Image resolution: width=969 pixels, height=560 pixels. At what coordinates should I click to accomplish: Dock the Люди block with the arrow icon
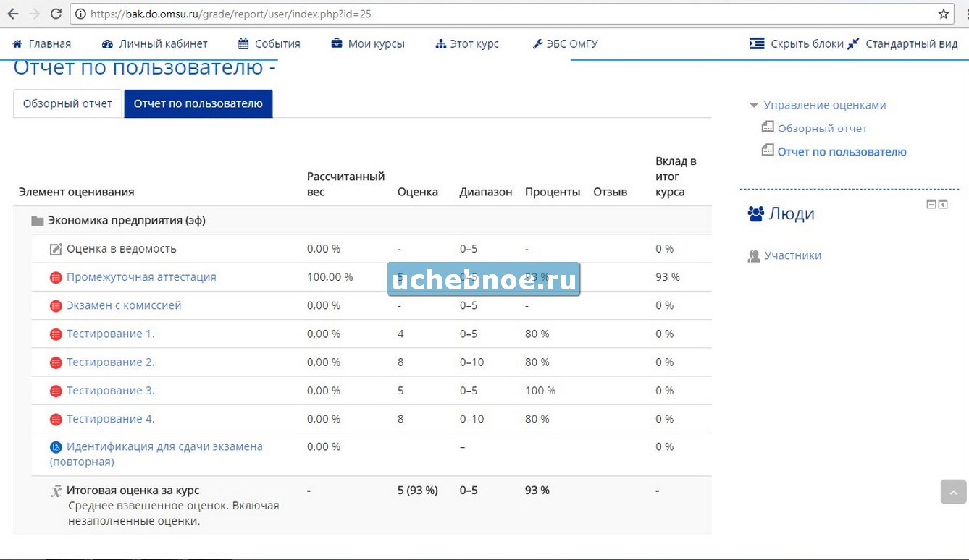pos(943,205)
